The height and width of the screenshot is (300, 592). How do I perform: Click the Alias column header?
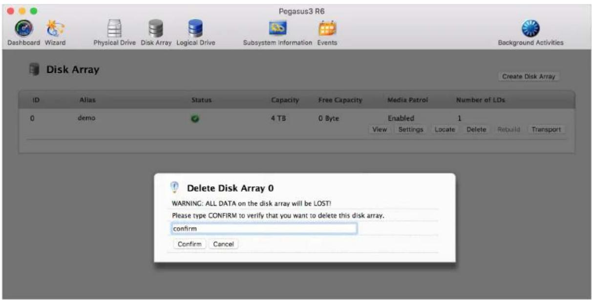click(87, 100)
